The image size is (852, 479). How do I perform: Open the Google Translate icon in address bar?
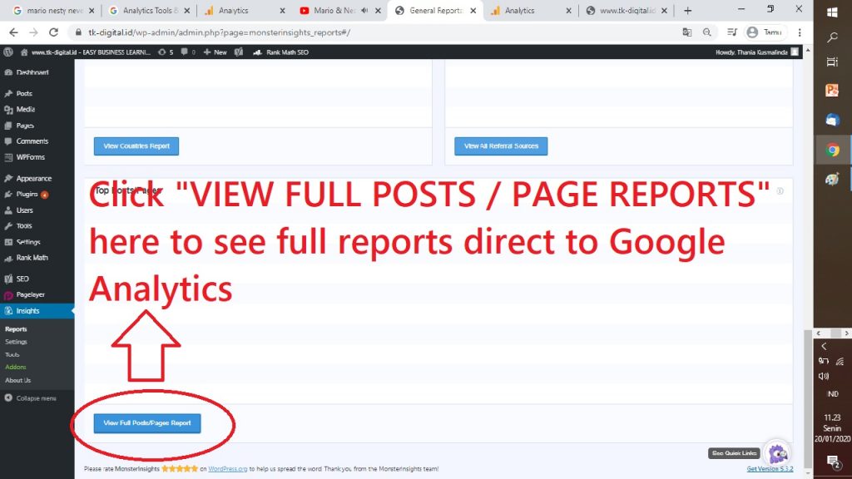(x=686, y=32)
